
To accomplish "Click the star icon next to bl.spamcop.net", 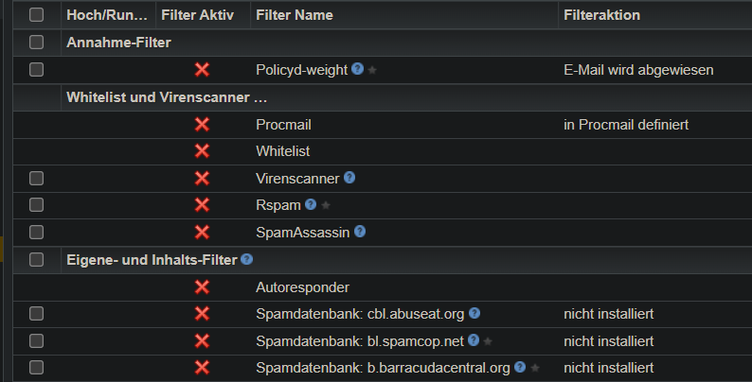I will click(x=488, y=341).
